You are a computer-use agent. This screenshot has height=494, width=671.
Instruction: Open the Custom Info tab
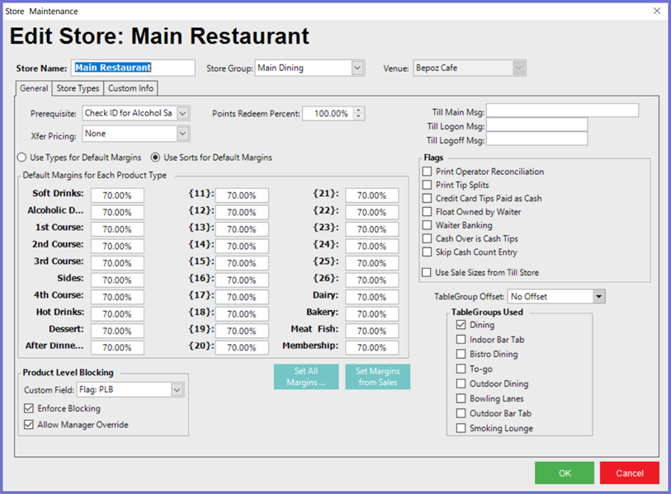point(130,88)
